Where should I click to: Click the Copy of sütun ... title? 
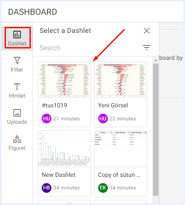[119, 175]
